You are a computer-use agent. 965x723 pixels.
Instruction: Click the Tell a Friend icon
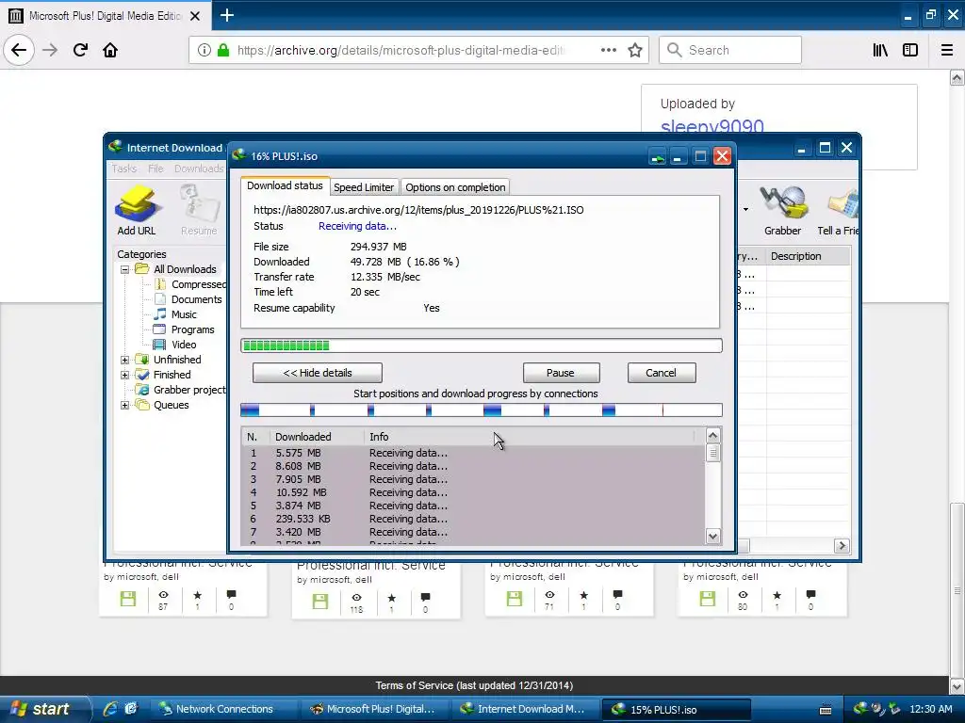[x=839, y=210]
